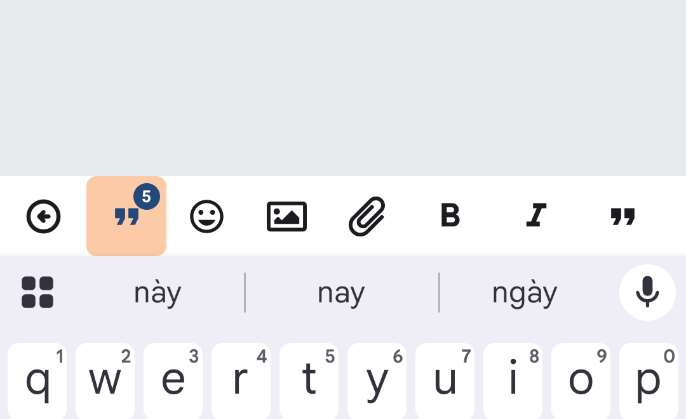Tap the p key

click(649, 381)
